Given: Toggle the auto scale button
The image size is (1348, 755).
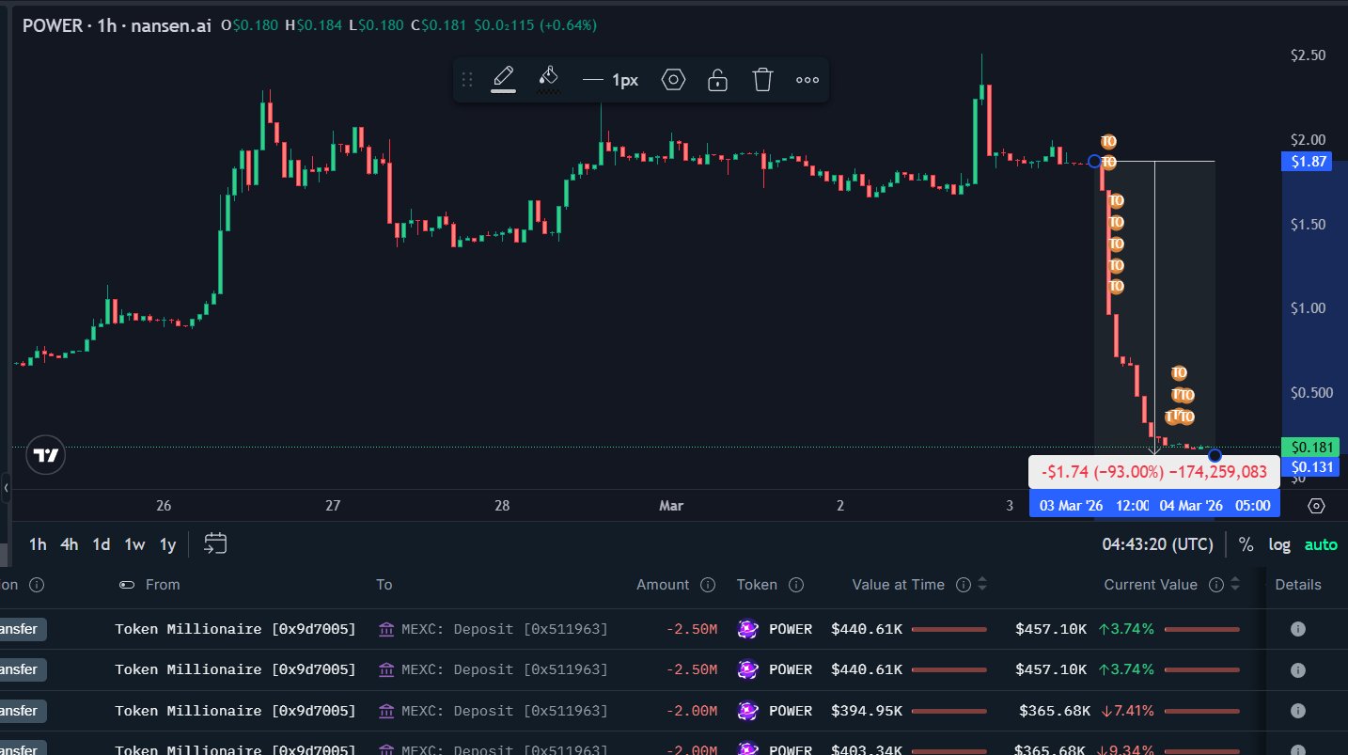Looking at the screenshot, I should click(1321, 544).
